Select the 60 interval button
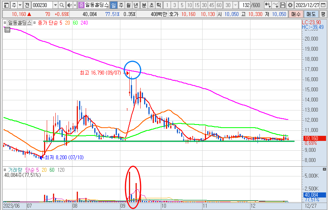The height and width of the screenshot is (210, 328). click(x=219, y=5)
